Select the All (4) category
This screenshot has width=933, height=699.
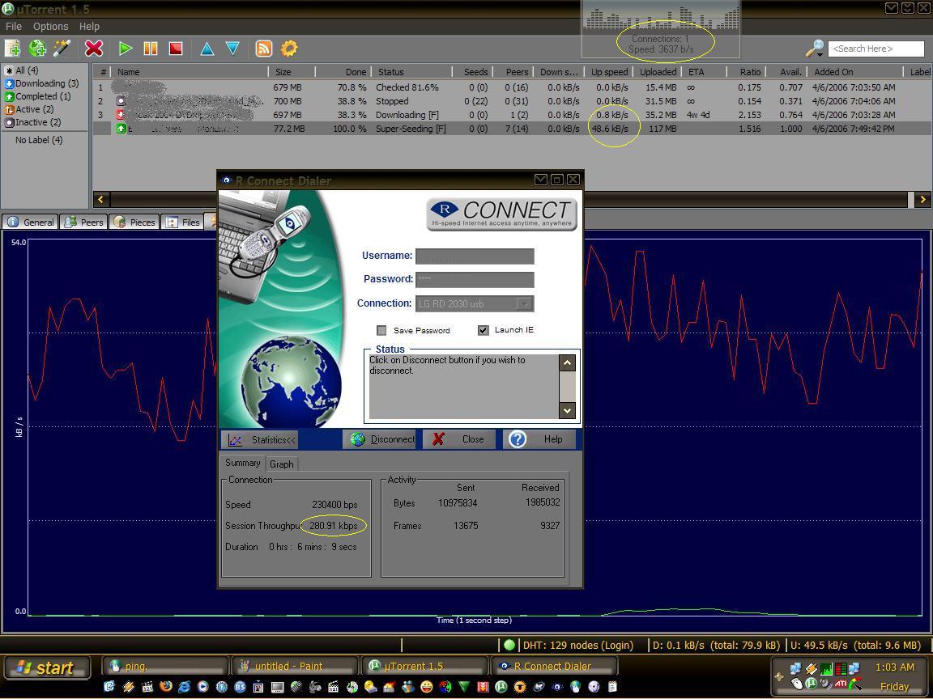(x=22, y=70)
